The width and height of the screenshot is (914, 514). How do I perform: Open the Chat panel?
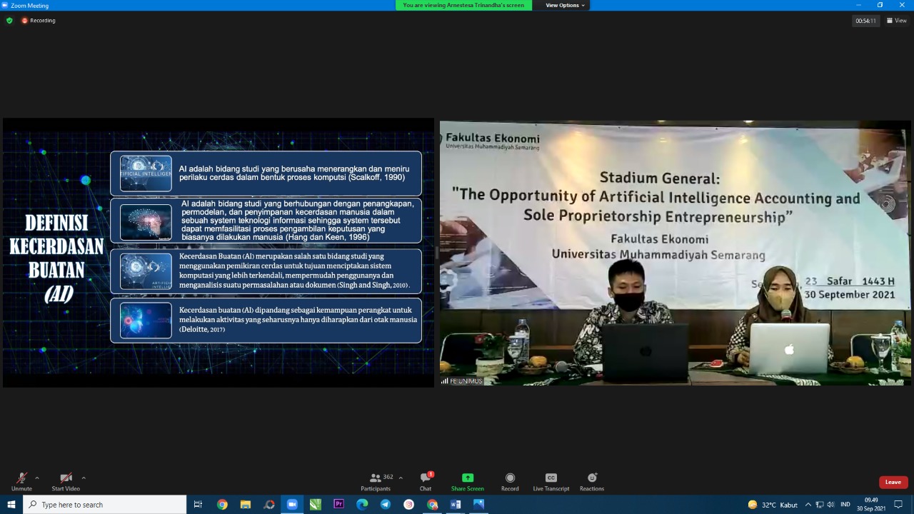point(426,481)
